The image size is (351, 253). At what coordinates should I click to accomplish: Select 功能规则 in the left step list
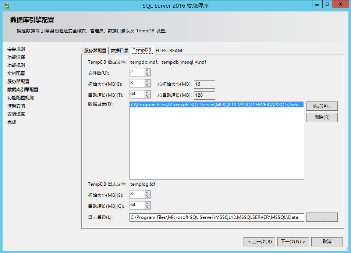pos(16,65)
